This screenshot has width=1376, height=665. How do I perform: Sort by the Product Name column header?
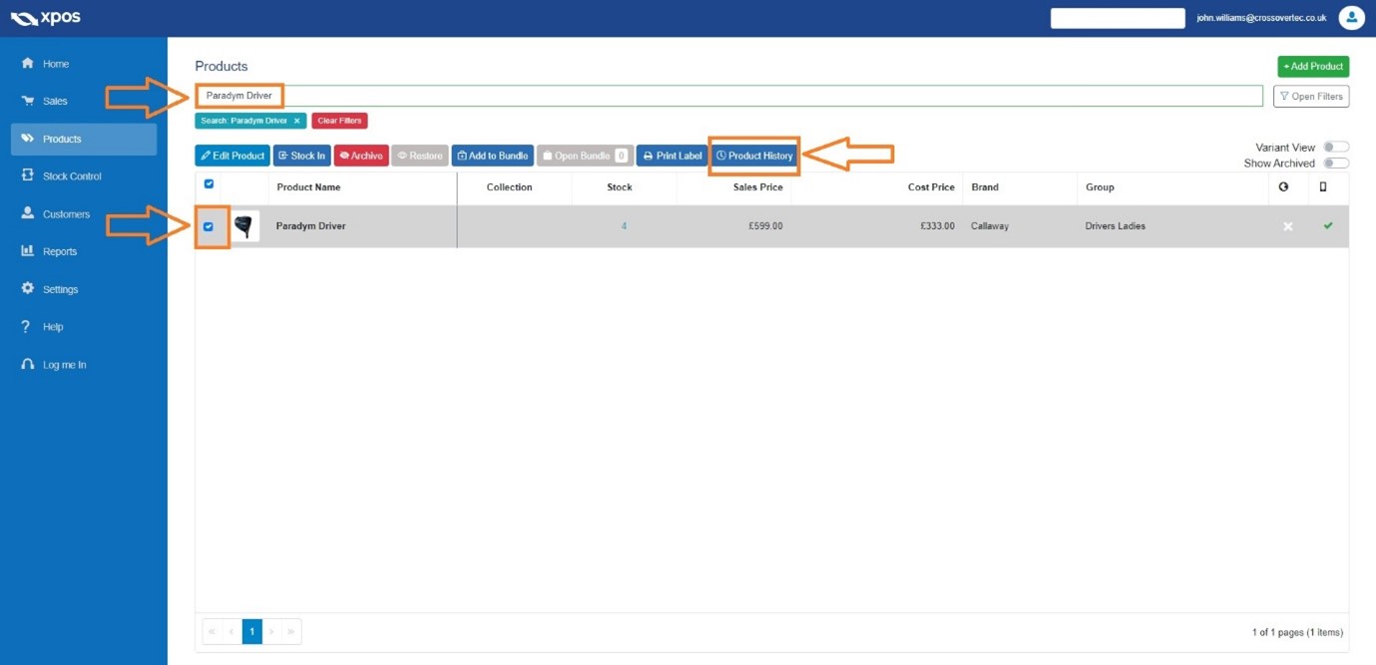click(x=308, y=186)
